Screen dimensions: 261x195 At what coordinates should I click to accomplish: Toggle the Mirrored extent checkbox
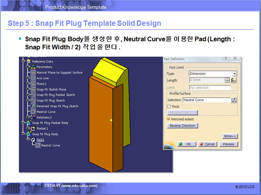(x=169, y=119)
